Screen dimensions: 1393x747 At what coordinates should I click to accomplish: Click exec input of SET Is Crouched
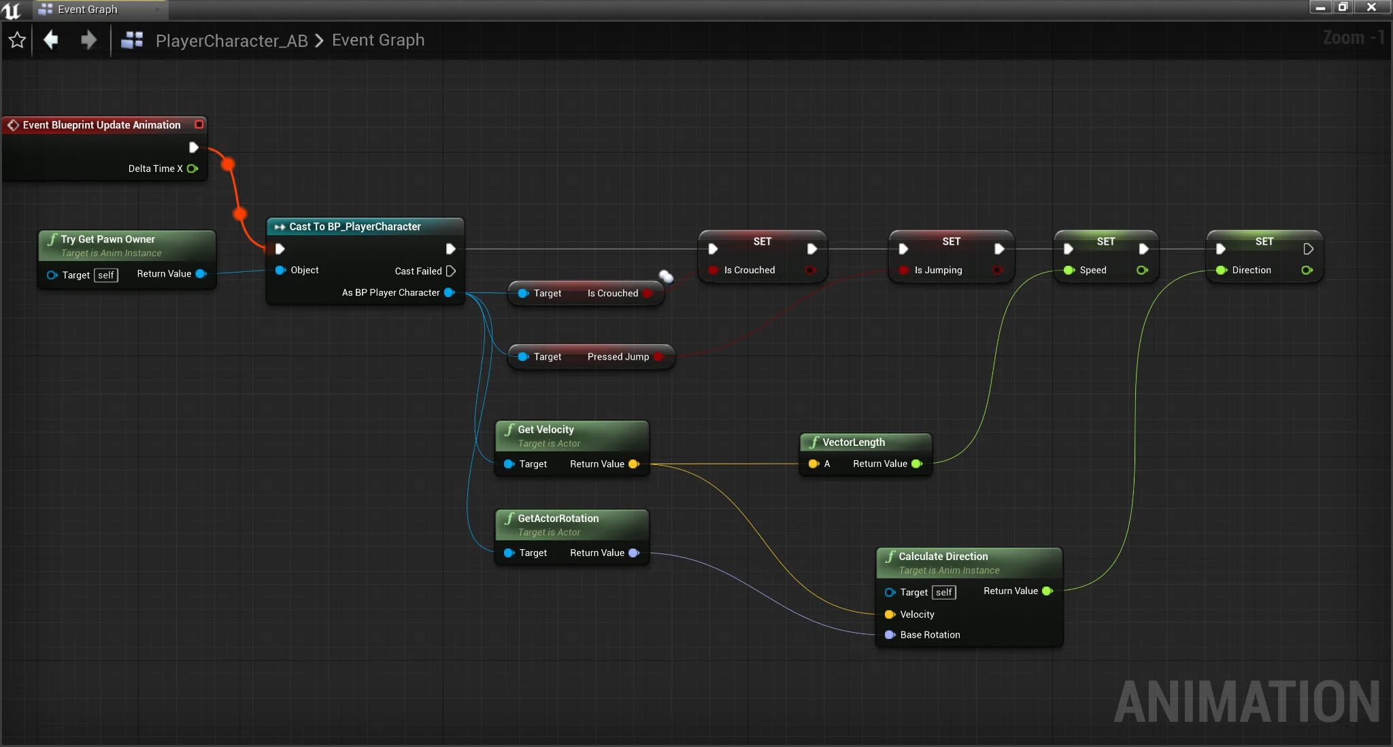click(713, 249)
